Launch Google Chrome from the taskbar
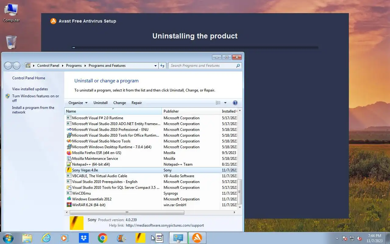Screen dimensions: 390x244 (102, 238)
